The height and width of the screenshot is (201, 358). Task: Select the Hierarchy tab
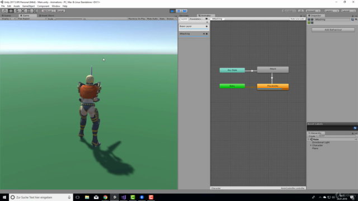pyautogui.click(x=315, y=133)
